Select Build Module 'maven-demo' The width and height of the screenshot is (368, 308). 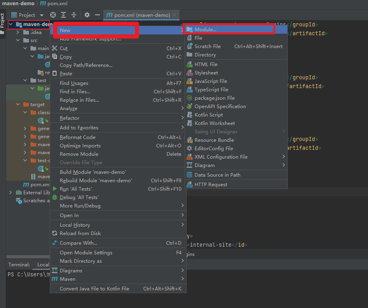118,172
